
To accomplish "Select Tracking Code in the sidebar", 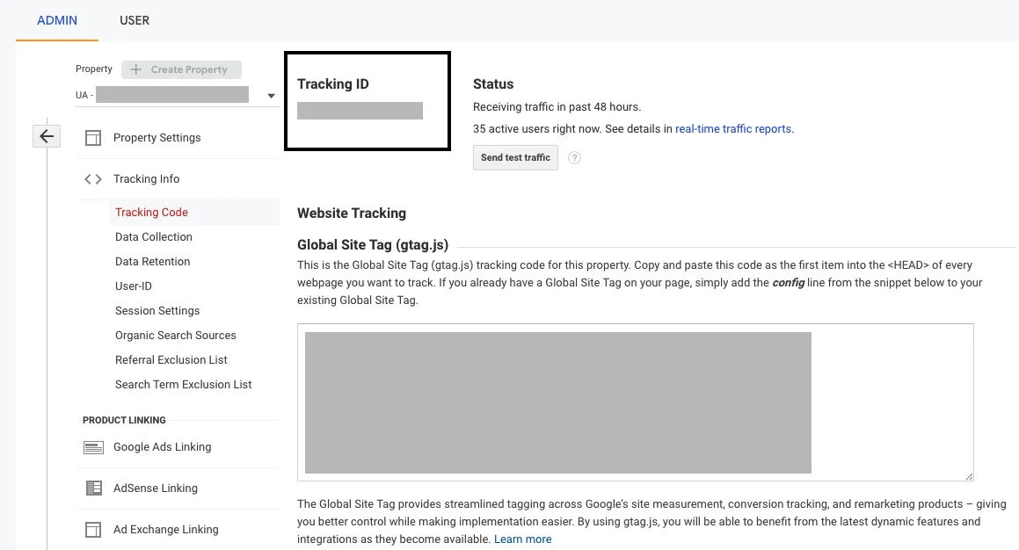I will point(151,213).
